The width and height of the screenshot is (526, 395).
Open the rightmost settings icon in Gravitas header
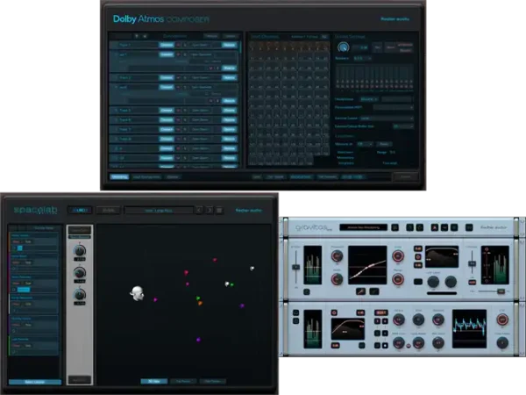click(469, 227)
